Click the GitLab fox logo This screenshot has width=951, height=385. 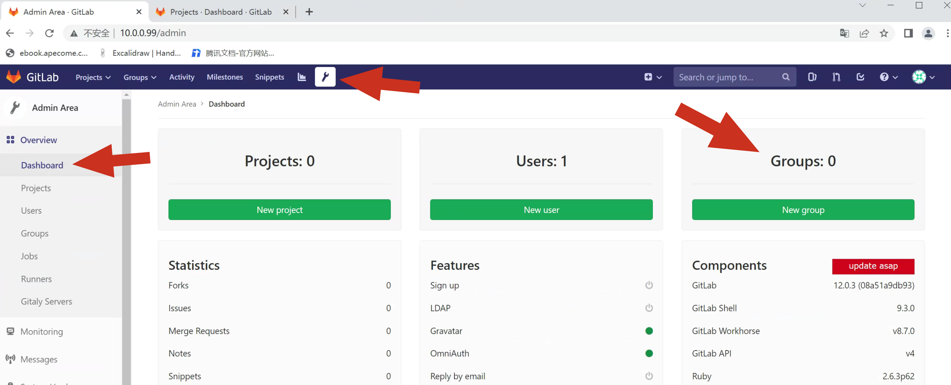coord(14,77)
